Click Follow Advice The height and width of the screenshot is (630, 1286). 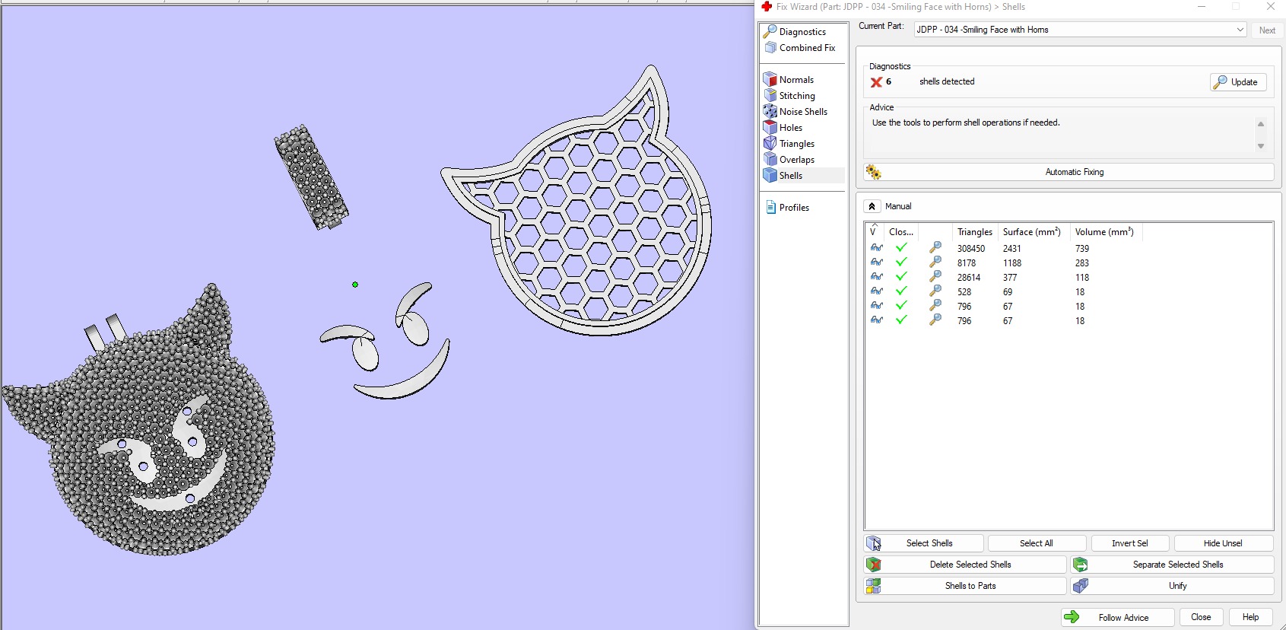(x=1117, y=617)
